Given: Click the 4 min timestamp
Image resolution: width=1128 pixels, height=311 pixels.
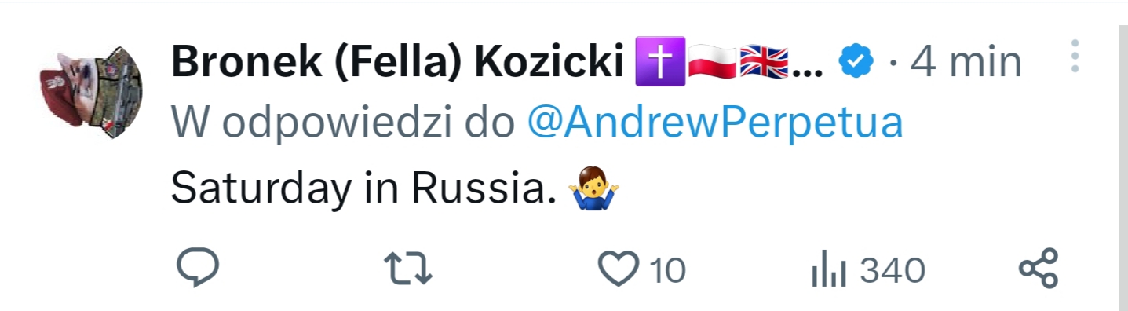Looking at the screenshot, I should pyautogui.click(x=966, y=62).
